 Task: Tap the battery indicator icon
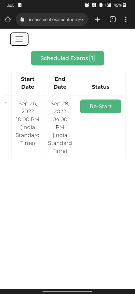[x=124, y=5]
